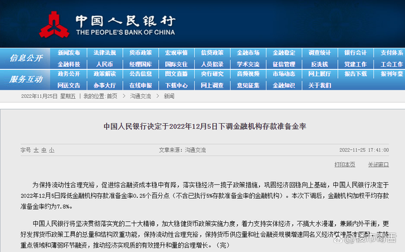The height and width of the screenshot is (252, 405).
Task: Click the article headline about 下调金融机构存款准备金率
Action: click(205, 126)
